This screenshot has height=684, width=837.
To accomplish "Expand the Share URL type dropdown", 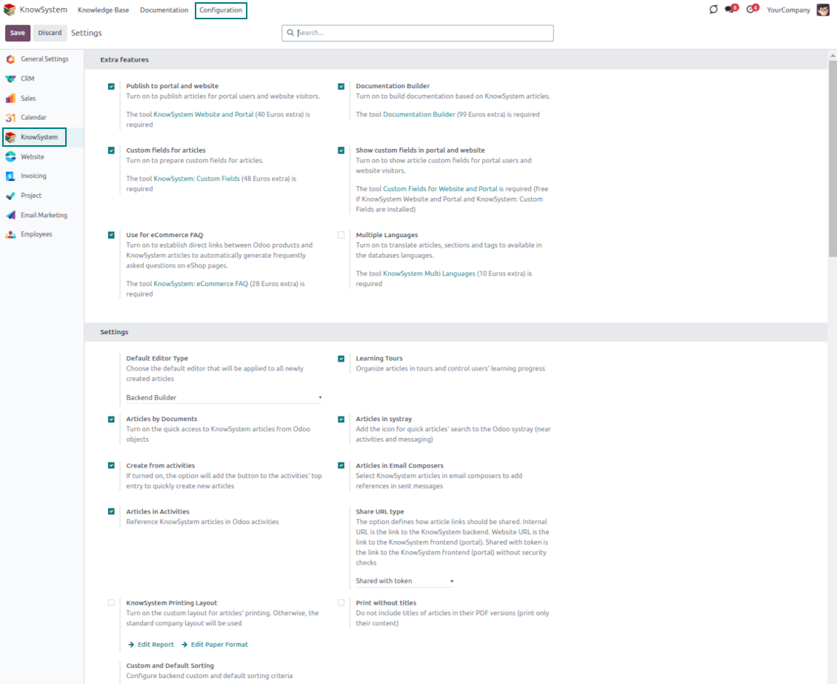I will [404, 581].
